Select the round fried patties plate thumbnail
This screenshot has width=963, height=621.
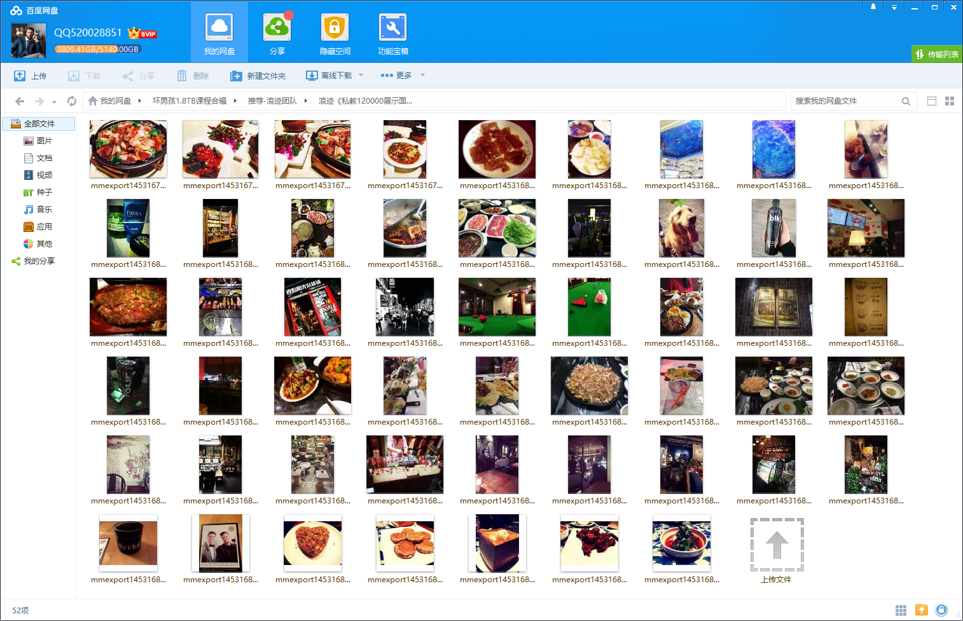[x=405, y=543]
